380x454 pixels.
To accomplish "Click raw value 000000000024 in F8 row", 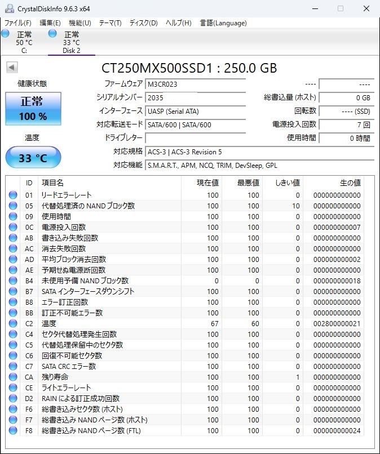I will coord(337,431).
